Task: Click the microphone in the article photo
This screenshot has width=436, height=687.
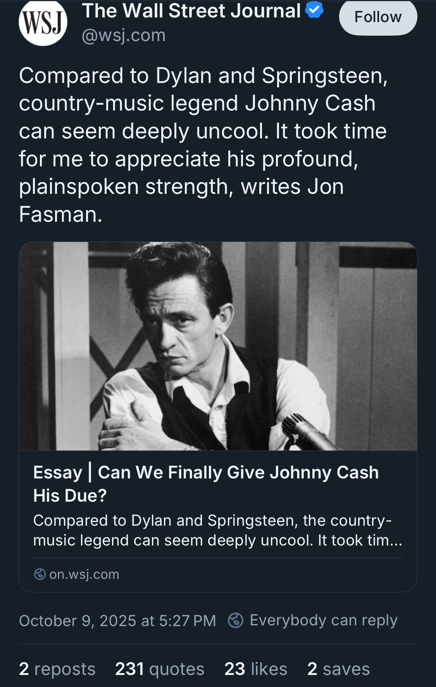Action: pyautogui.click(x=306, y=431)
